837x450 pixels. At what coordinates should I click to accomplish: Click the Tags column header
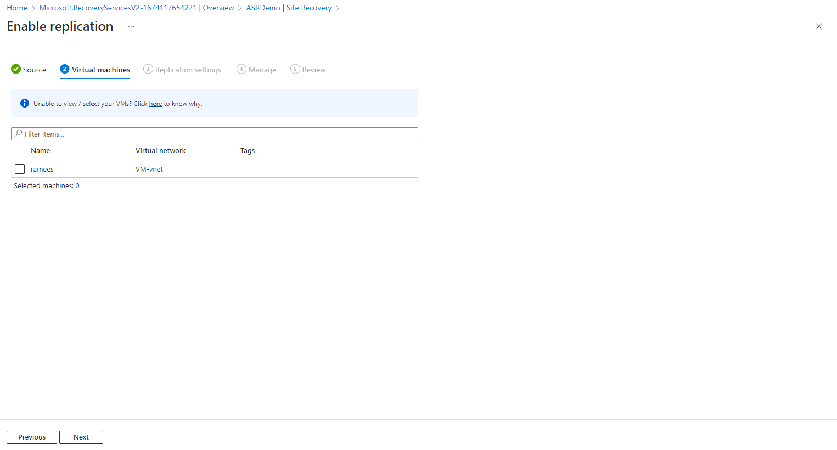click(248, 150)
